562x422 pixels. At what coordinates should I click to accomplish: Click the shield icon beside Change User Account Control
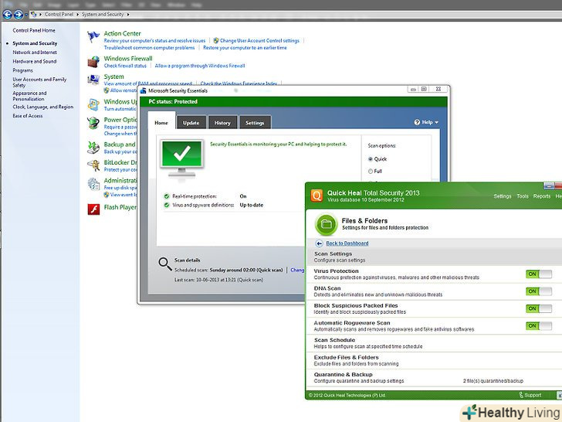pyautogui.click(x=216, y=40)
